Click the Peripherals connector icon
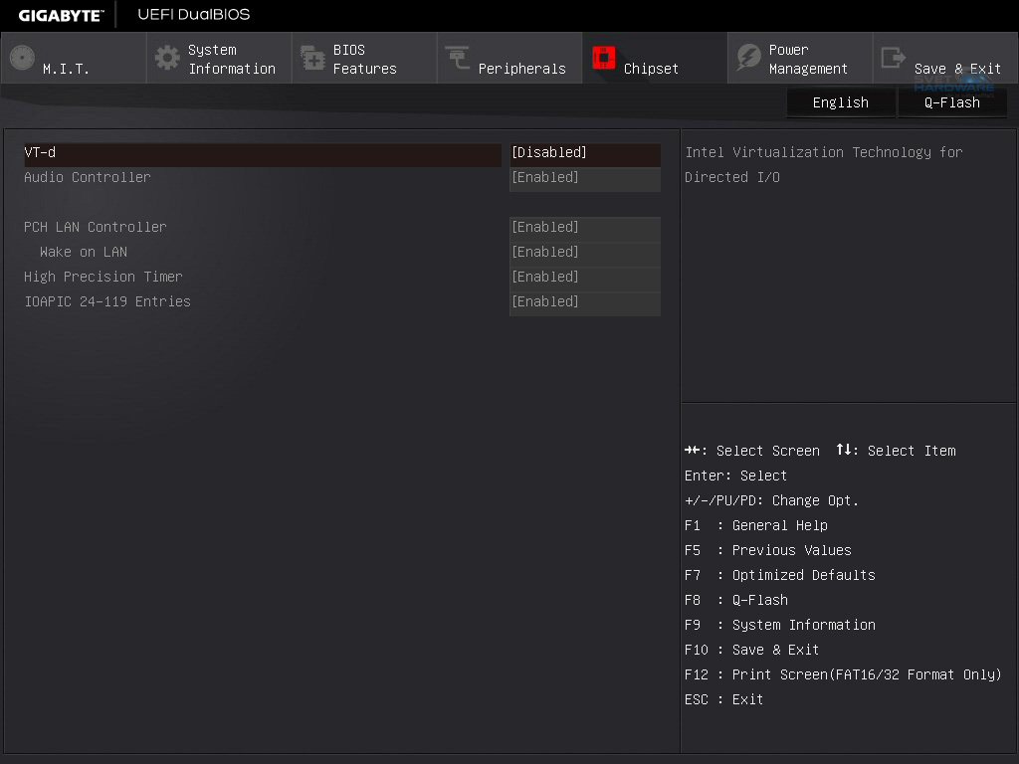The image size is (1019, 764). (458, 58)
